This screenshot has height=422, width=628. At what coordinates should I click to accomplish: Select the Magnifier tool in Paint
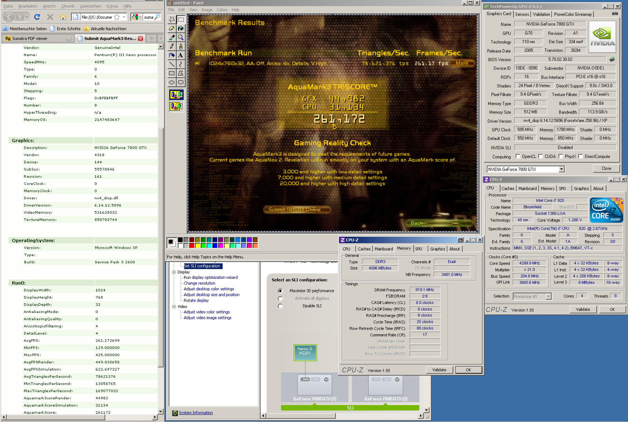click(x=181, y=37)
